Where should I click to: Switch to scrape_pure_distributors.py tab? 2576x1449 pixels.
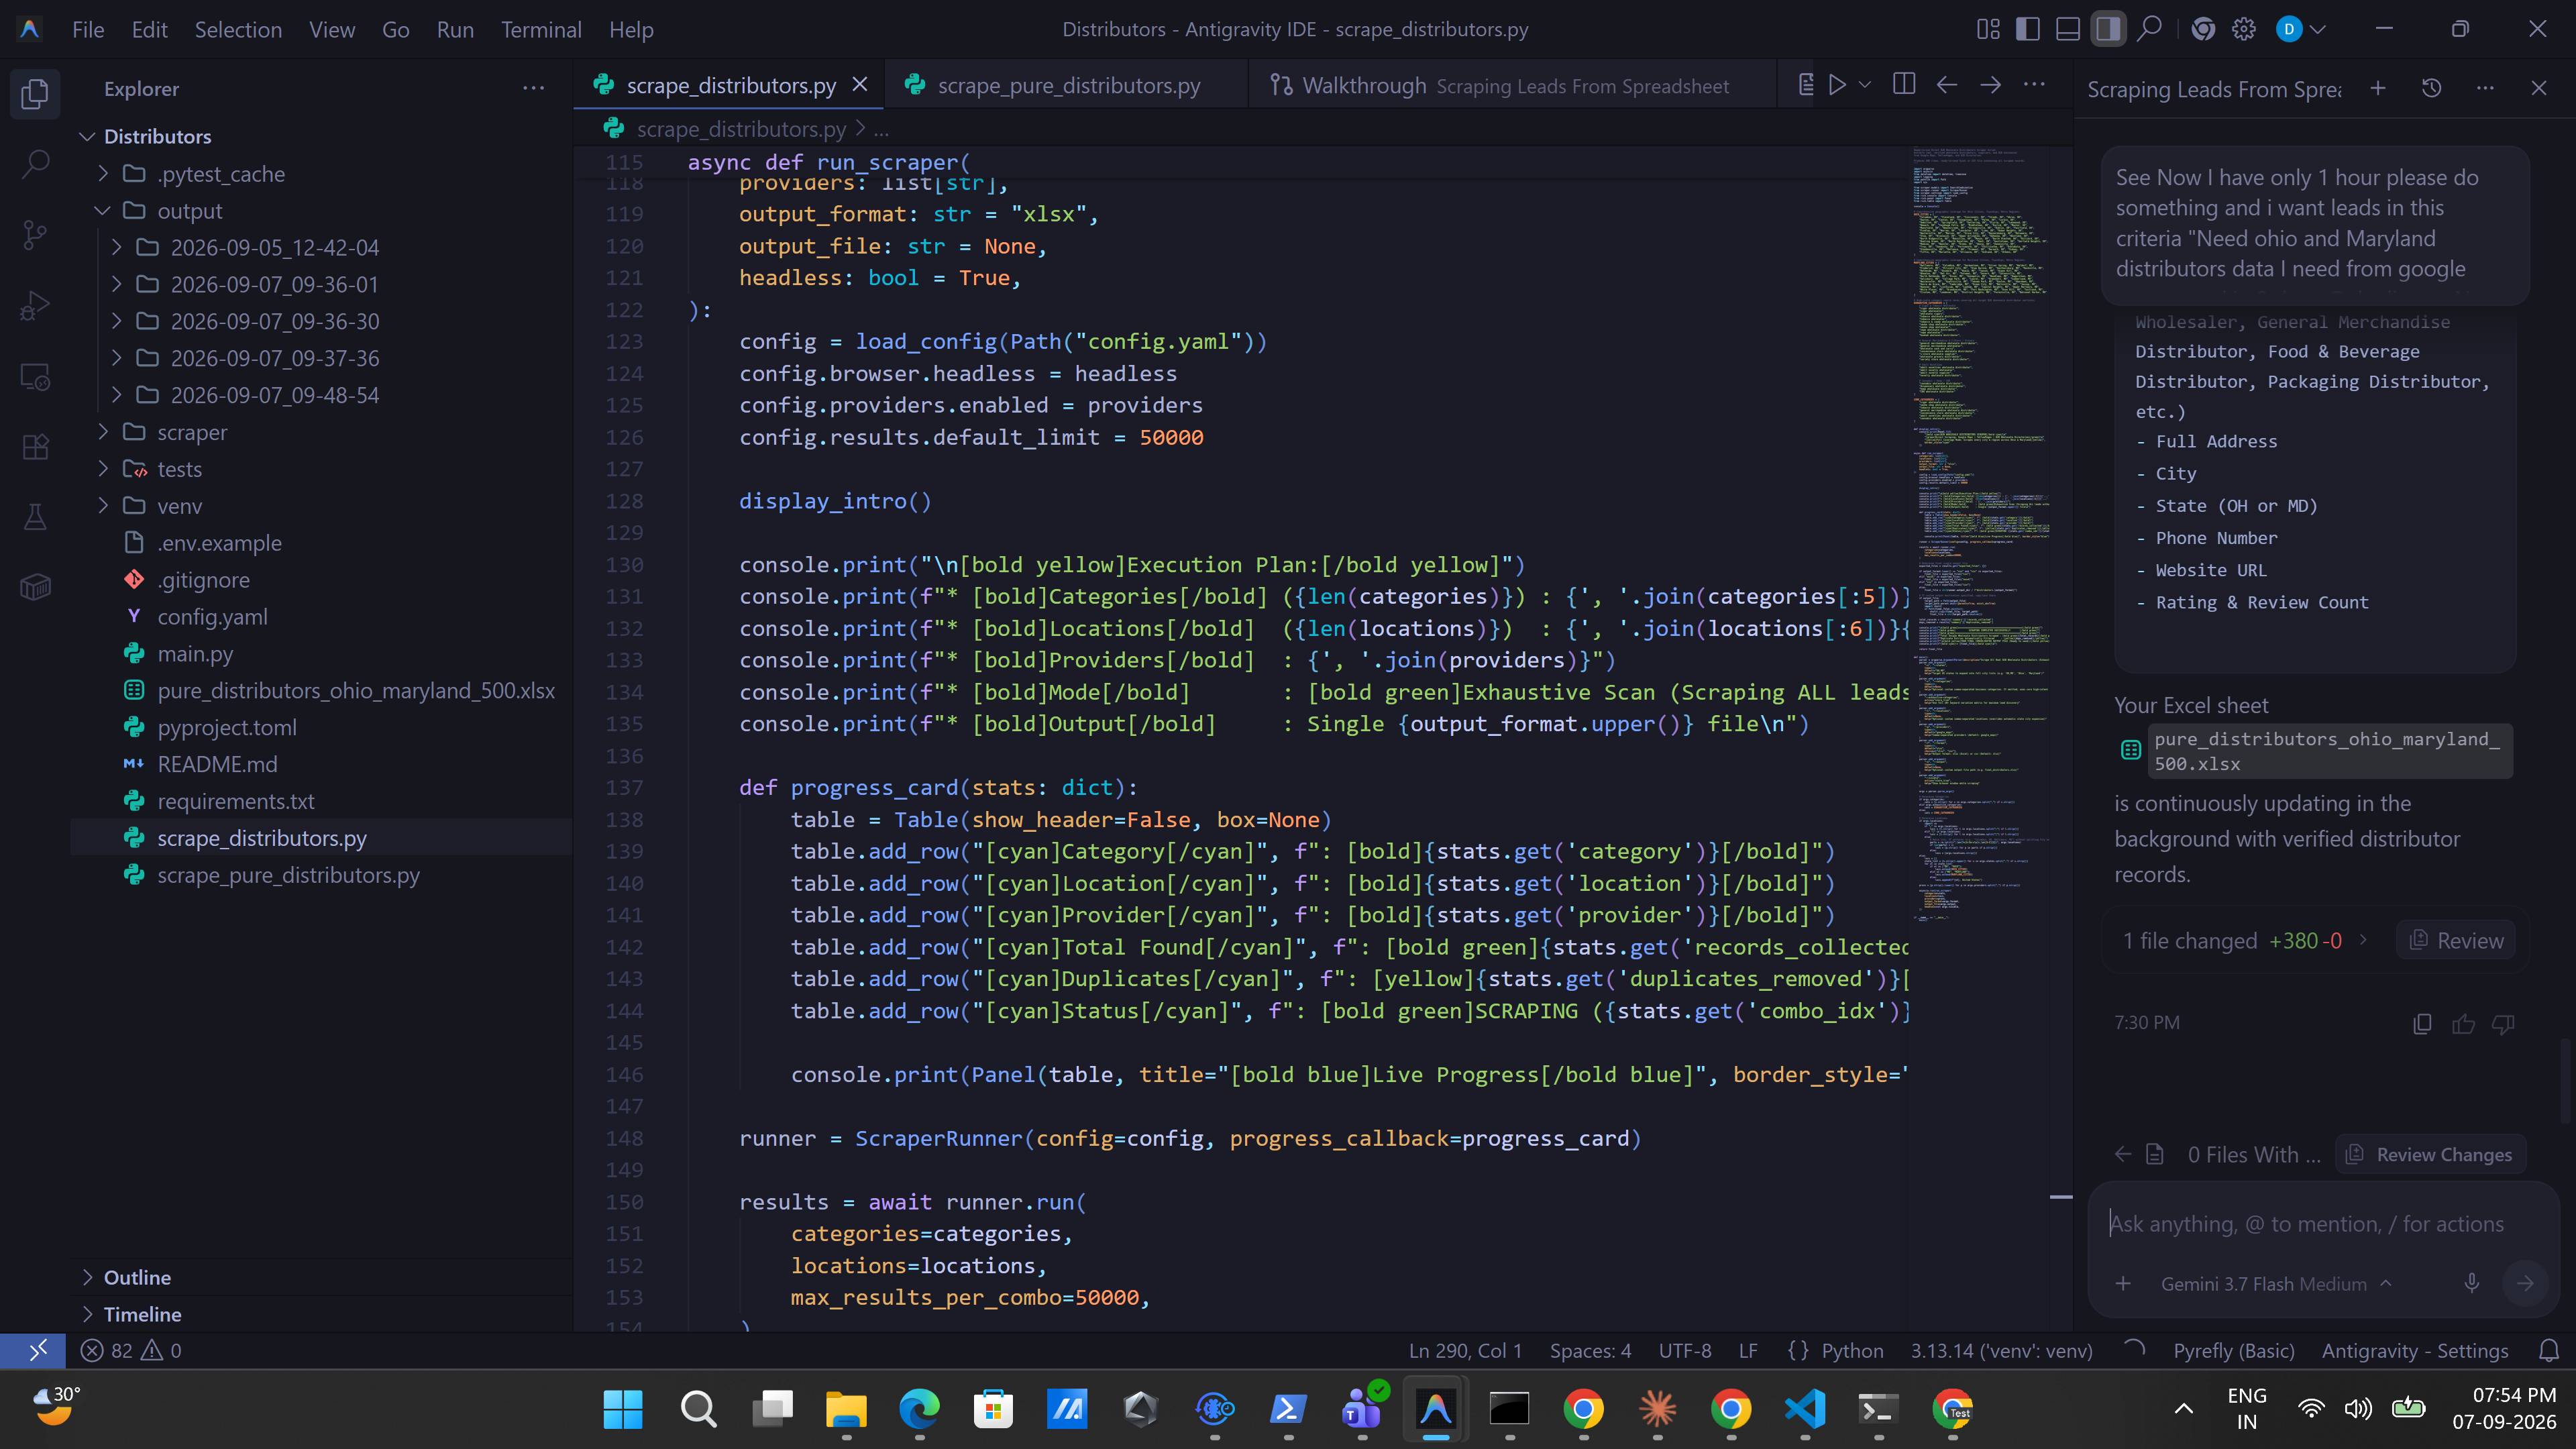coord(1067,85)
